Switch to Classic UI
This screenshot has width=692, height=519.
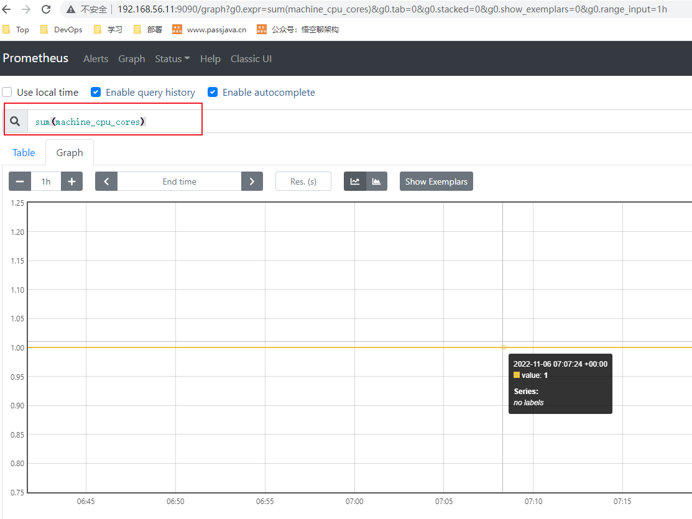pyautogui.click(x=251, y=58)
